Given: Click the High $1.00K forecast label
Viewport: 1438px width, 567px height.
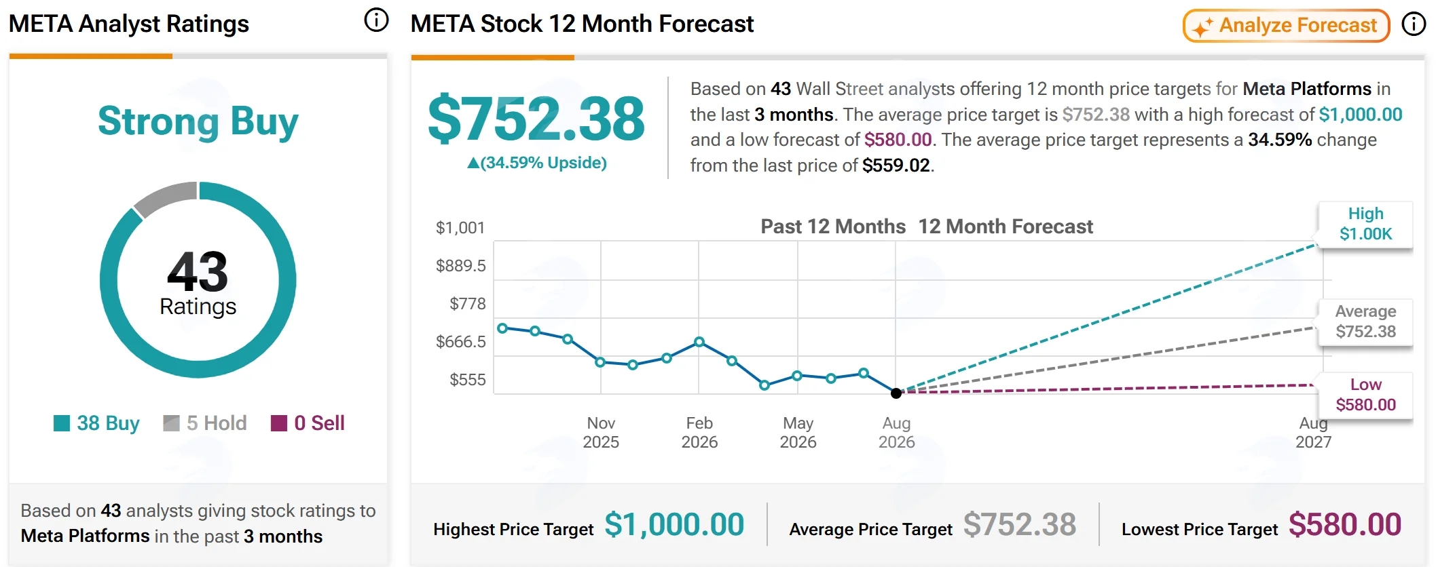Looking at the screenshot, I should point(1365,224).
